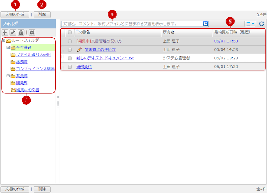Toggle the select-all checkbox in header

70,33
